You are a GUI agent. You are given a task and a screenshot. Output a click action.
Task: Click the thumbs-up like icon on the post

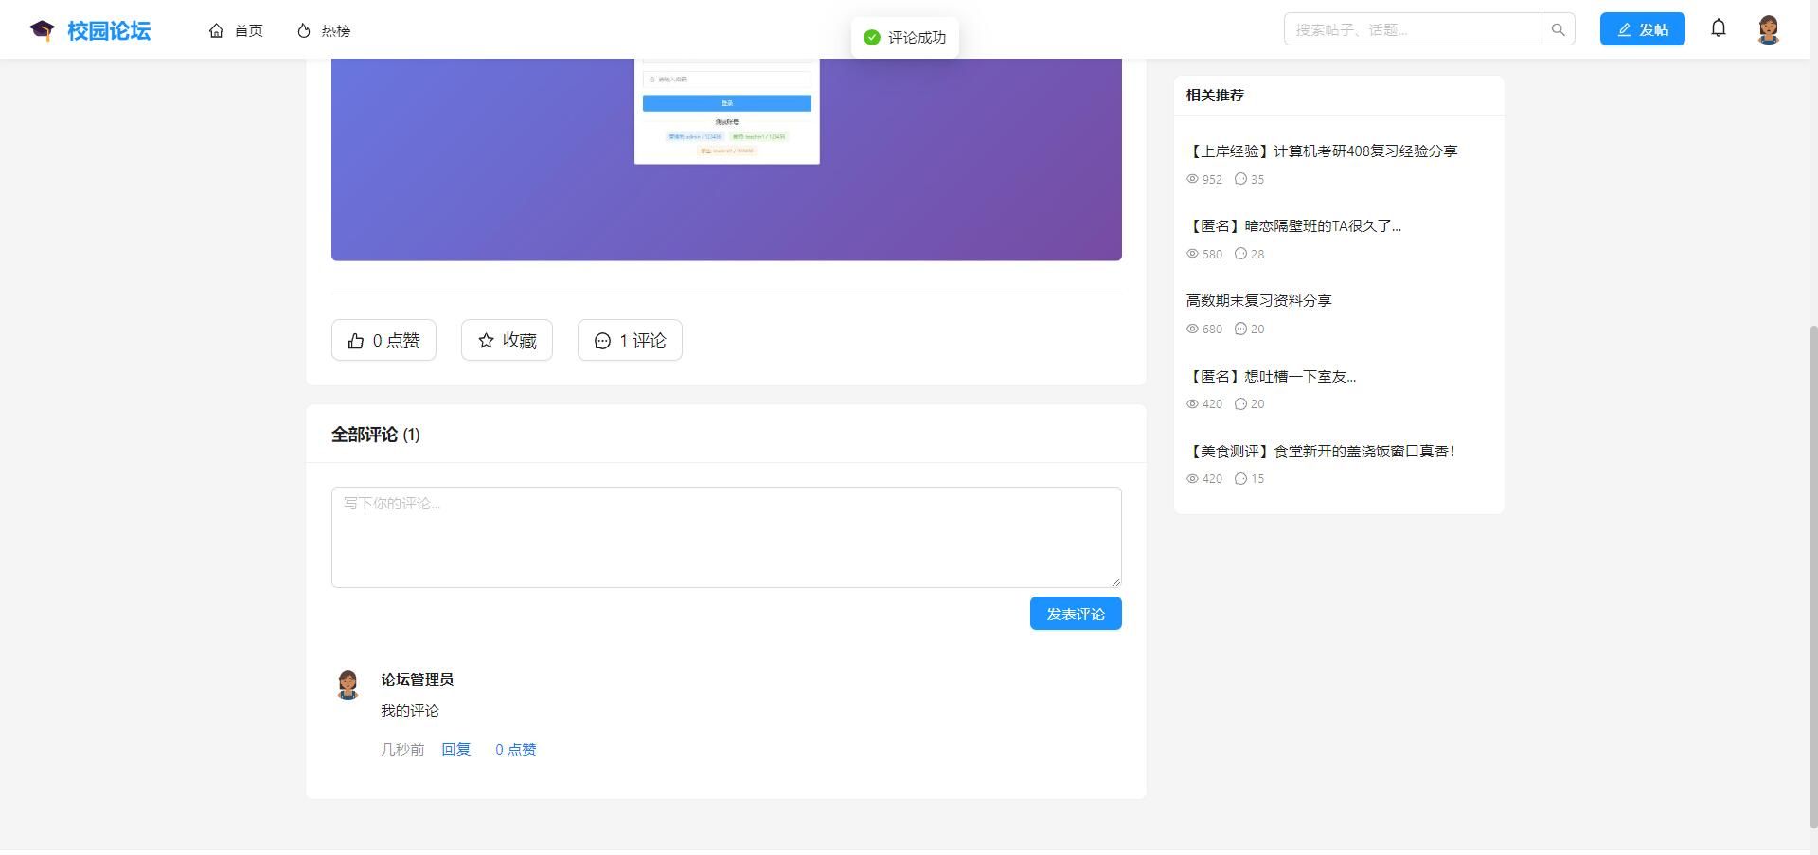point(355,340)
